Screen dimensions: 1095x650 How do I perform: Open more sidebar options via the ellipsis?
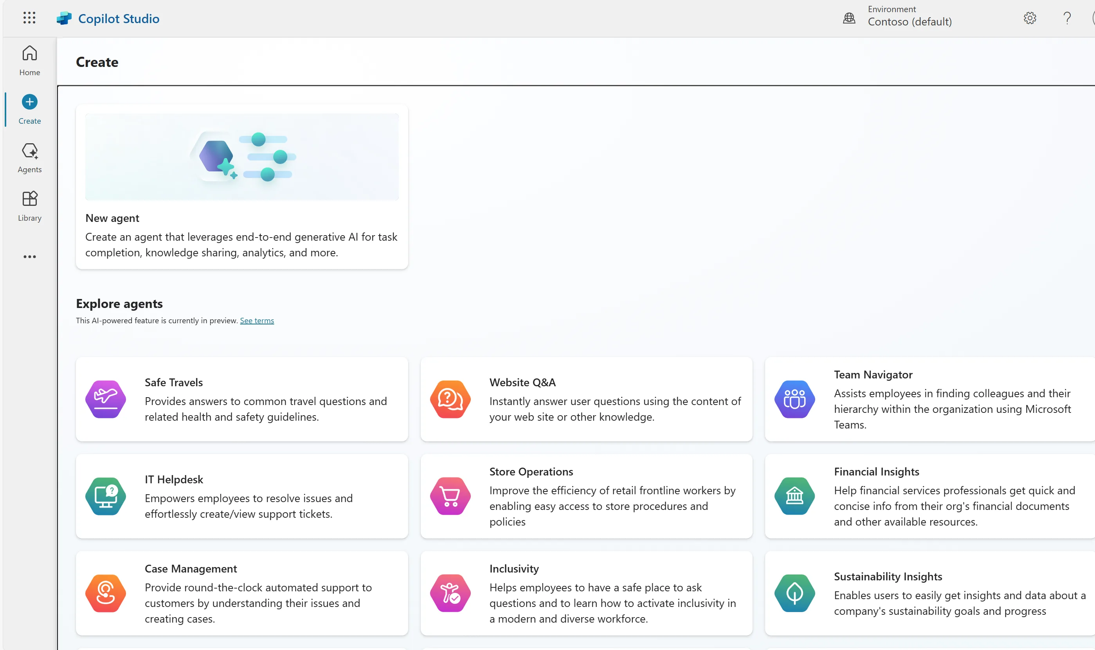tap(29, 257)
